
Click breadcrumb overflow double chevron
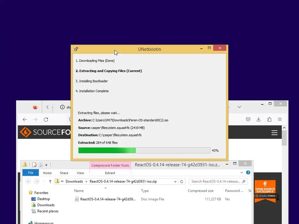click(x=62, y=181)
